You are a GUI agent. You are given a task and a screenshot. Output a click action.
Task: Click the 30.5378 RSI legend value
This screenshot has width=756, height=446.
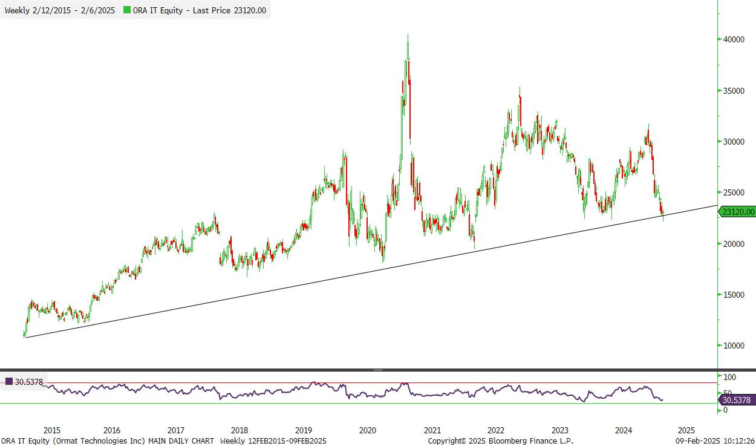[29, 382]
